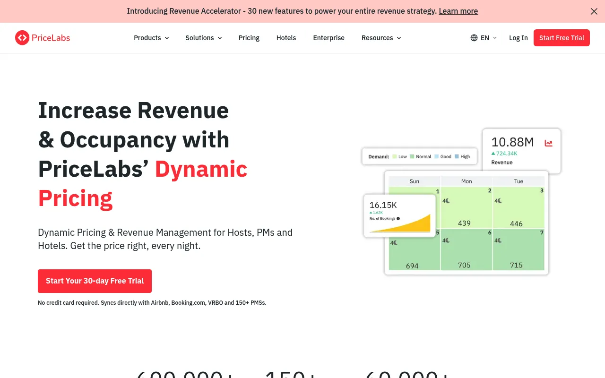Screen dimensions: 605x378
Task: Click the calendar cell priced 446
Action: pos(519,208)
